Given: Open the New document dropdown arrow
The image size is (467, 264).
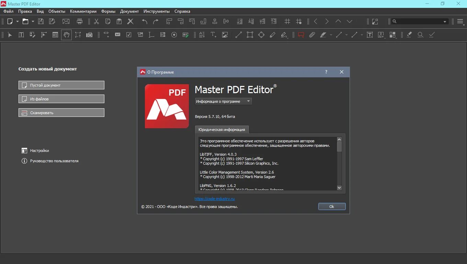Looking at the screenshot, I should (18, 21).
